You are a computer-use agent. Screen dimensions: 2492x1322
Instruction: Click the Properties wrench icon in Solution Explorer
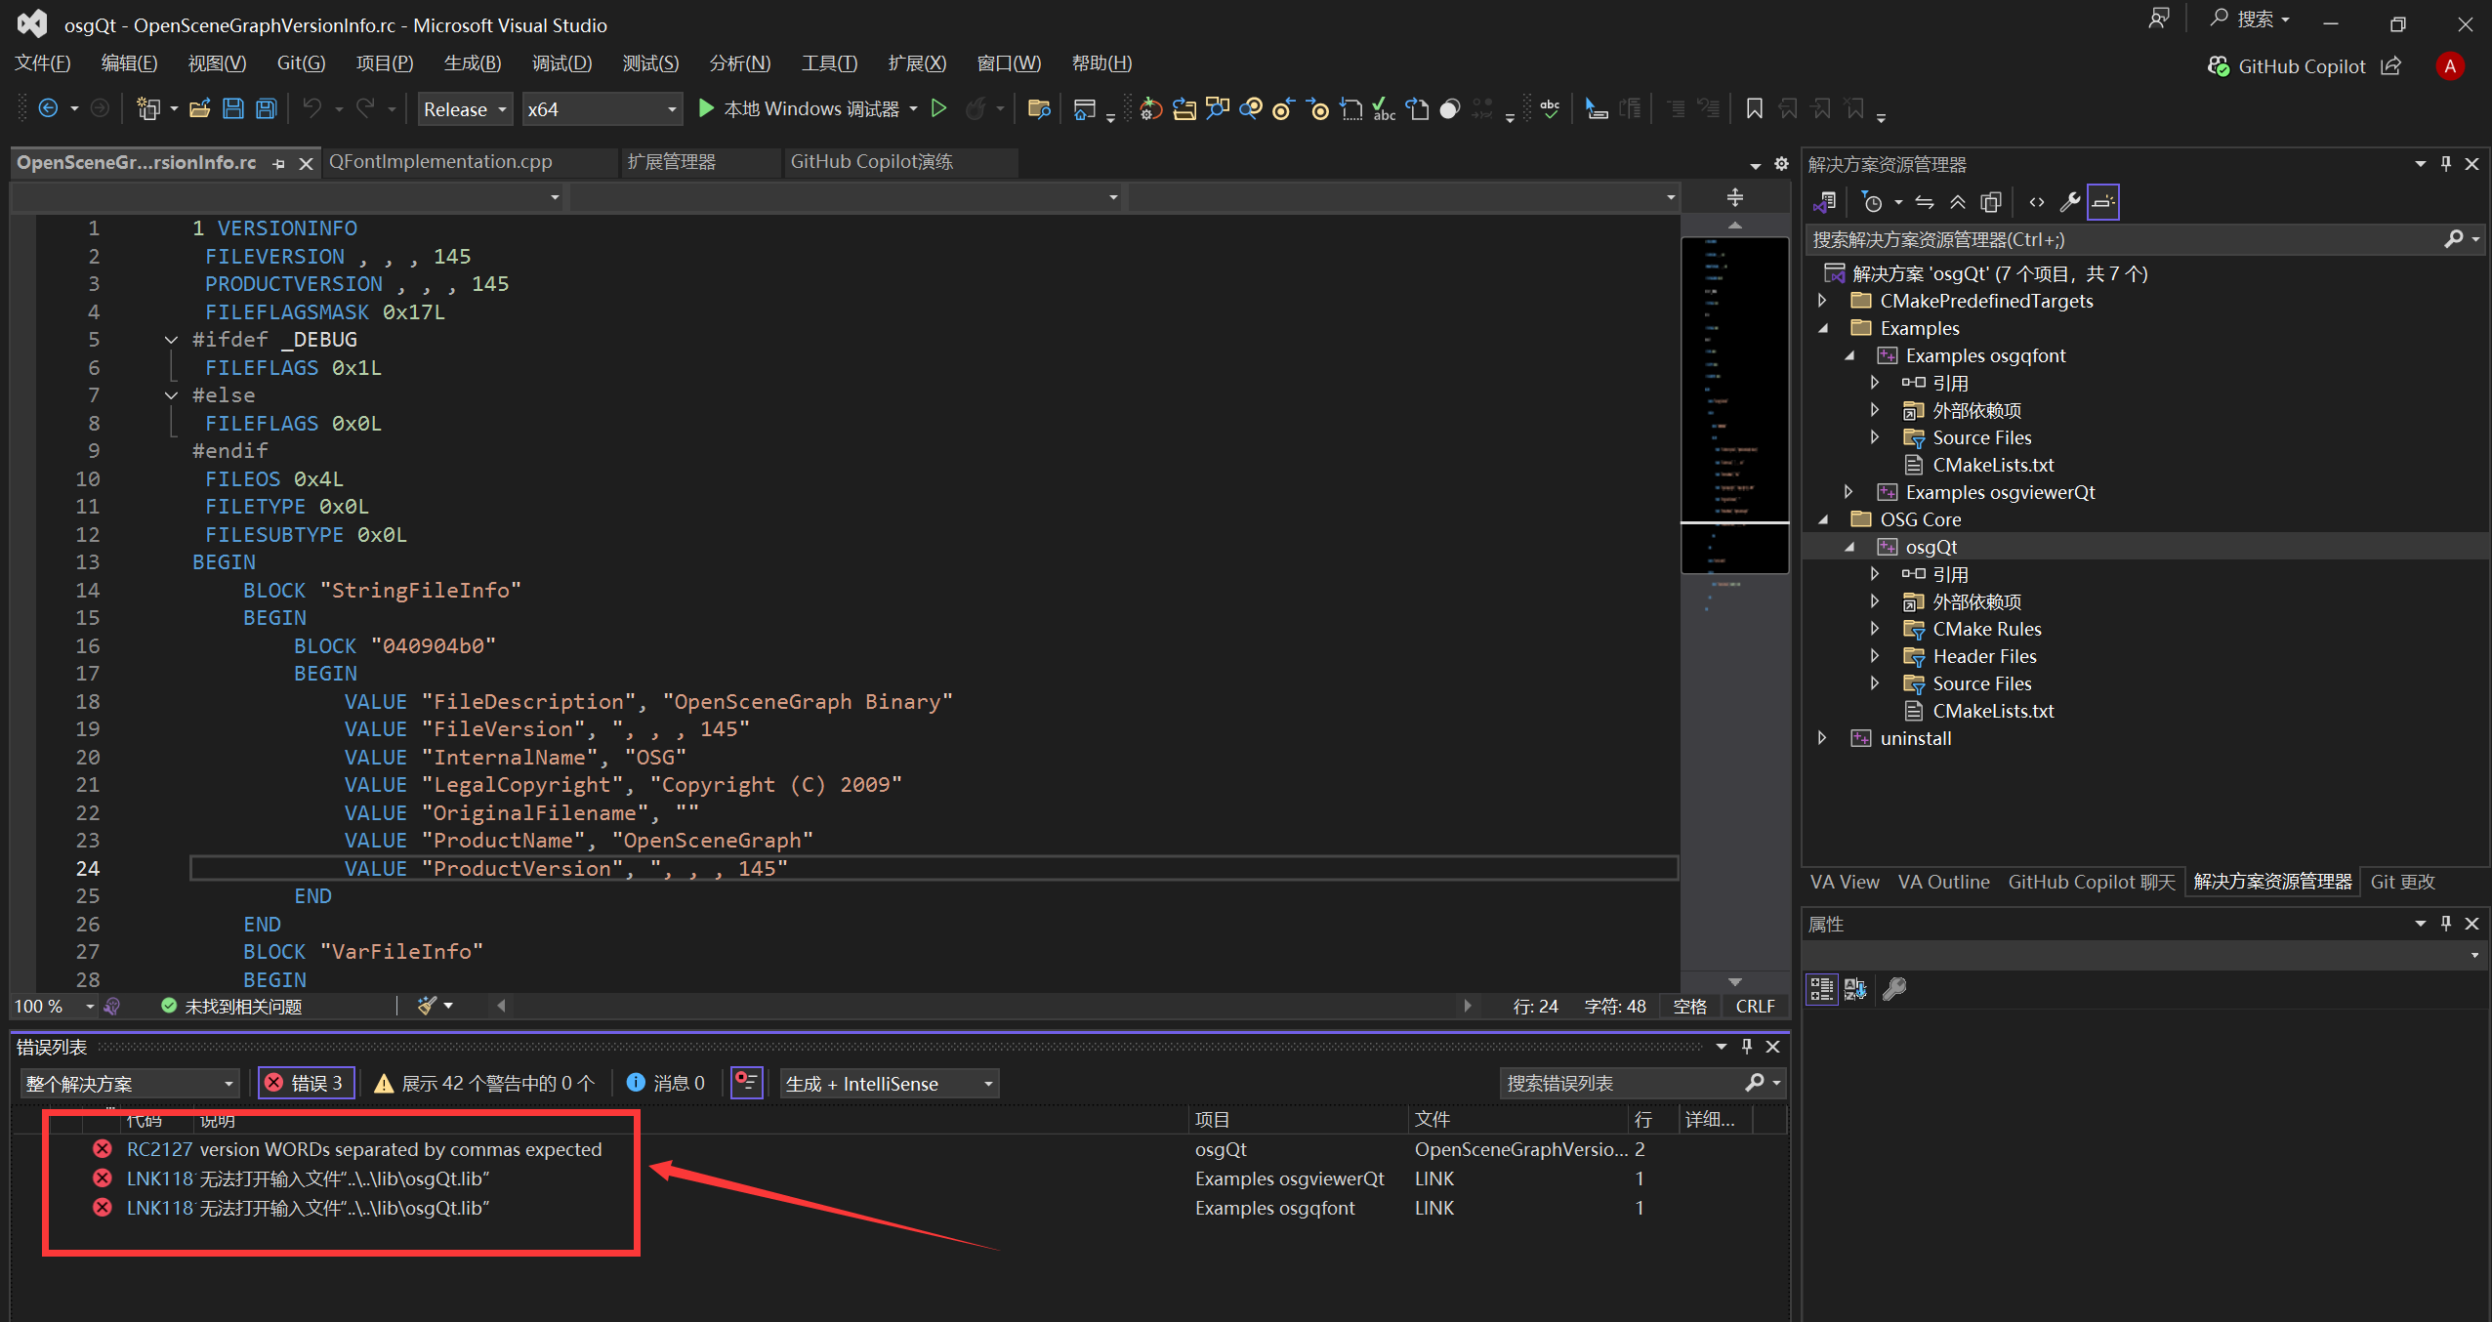pos(2070,202)
